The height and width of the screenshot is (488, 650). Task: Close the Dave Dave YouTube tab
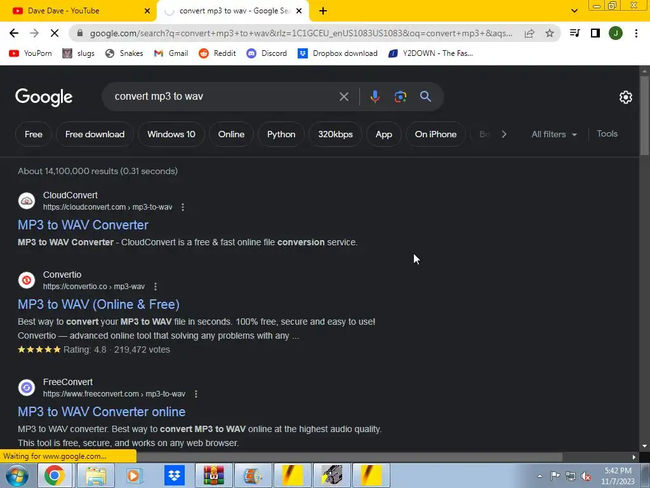click(x=147, y=11)
